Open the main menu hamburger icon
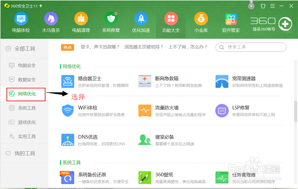 (272, 6)
